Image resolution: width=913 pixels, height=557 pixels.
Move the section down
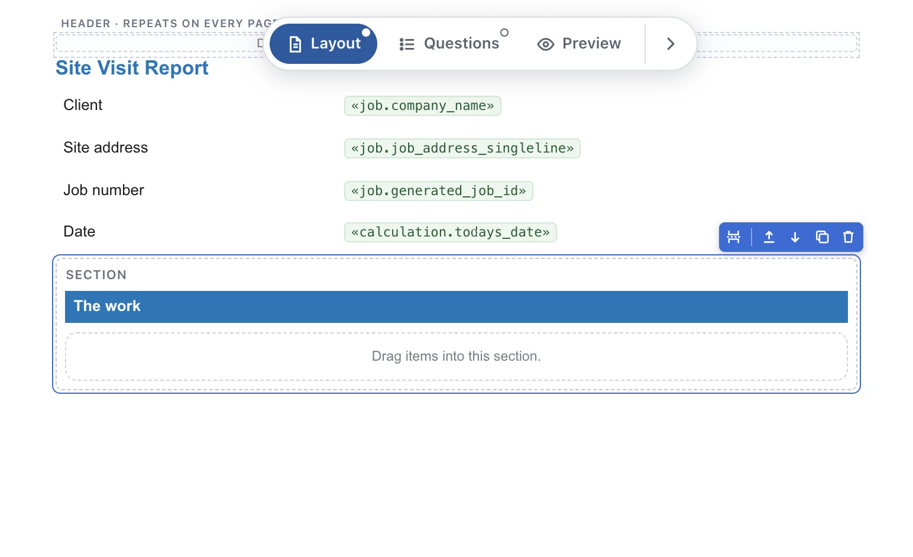[x=795, y=237]
